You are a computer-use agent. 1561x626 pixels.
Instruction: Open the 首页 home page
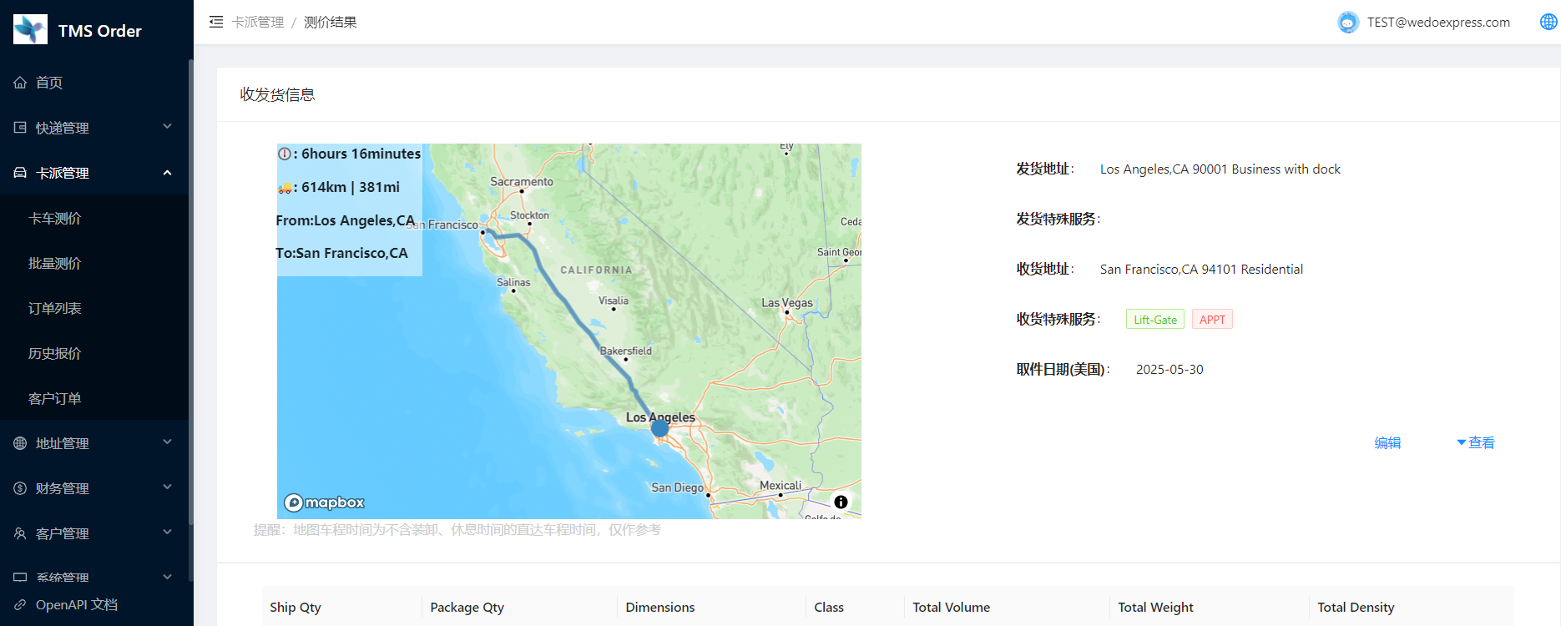[x=49, y=83]
